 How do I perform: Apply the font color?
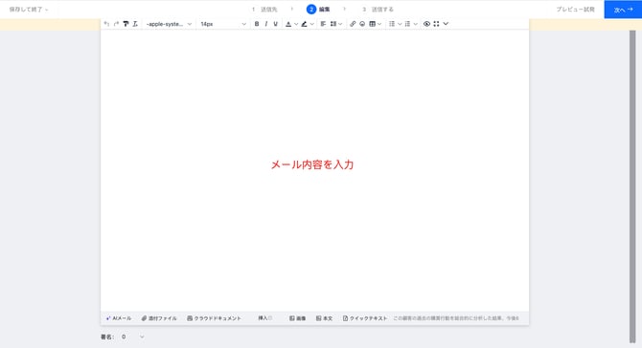[x=288, y=24]
